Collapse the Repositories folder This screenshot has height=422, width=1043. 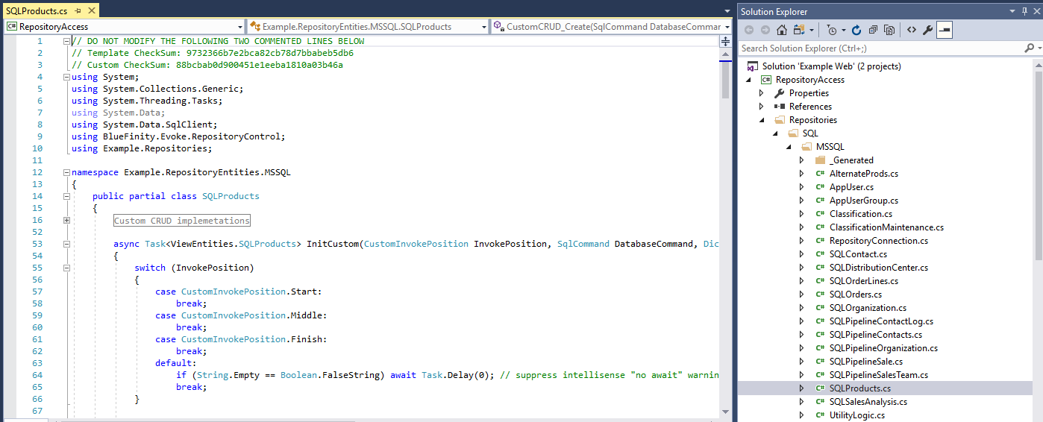762,120
